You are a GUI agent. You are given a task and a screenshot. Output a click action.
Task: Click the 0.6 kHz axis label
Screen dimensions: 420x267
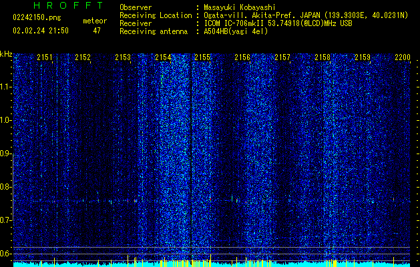coord(6,254)
